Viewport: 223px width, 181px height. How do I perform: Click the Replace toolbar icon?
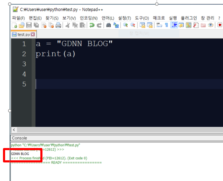(116, 25)
